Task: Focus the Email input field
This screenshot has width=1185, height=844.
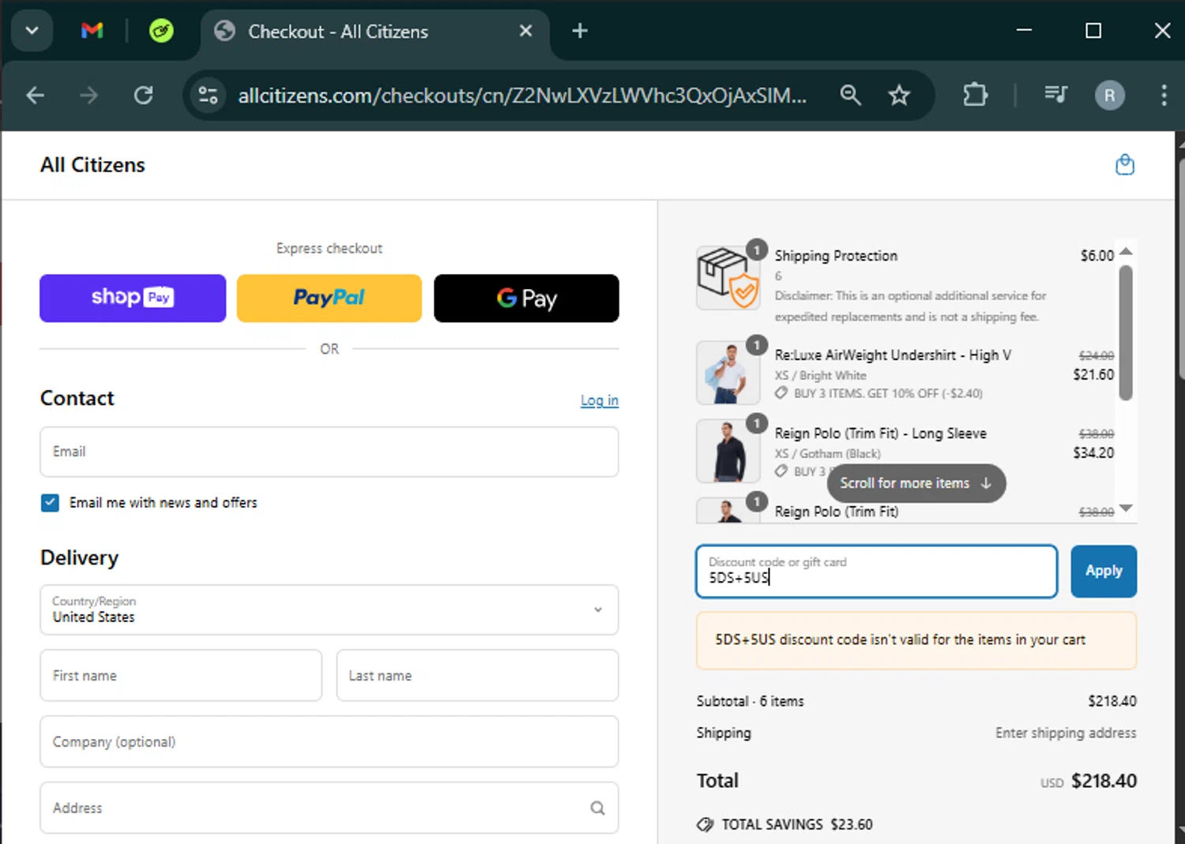Action: [329, 452]
